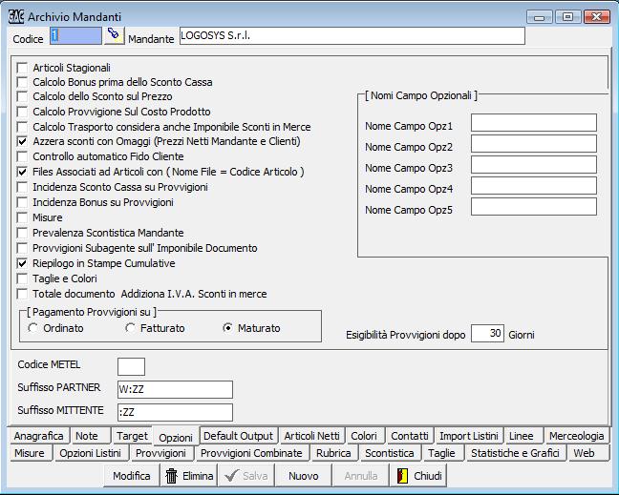
Task: Click the lookup icon beside the Codice field
Action: pos(115,35)
